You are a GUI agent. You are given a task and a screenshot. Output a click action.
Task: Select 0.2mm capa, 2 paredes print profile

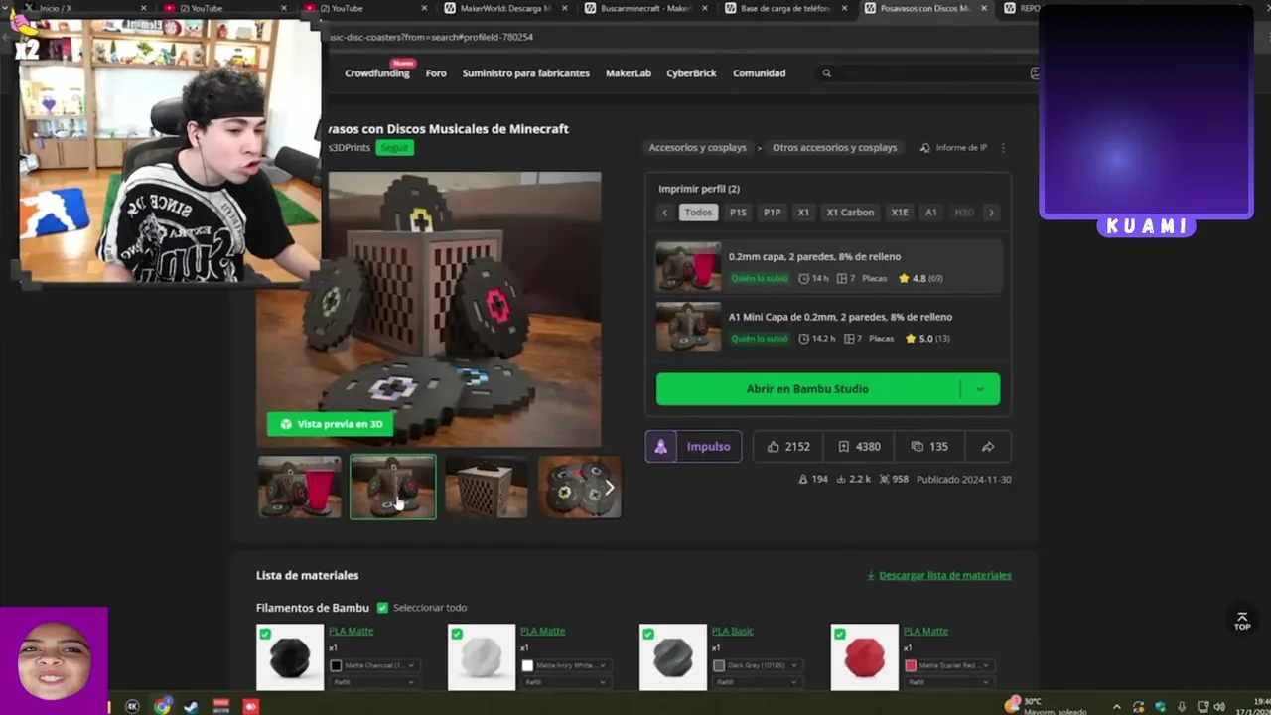[828, 266]
